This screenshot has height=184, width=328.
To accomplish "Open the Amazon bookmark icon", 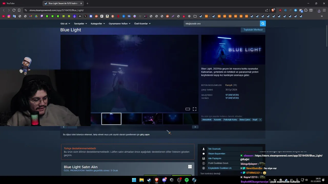I will [107, 16].
